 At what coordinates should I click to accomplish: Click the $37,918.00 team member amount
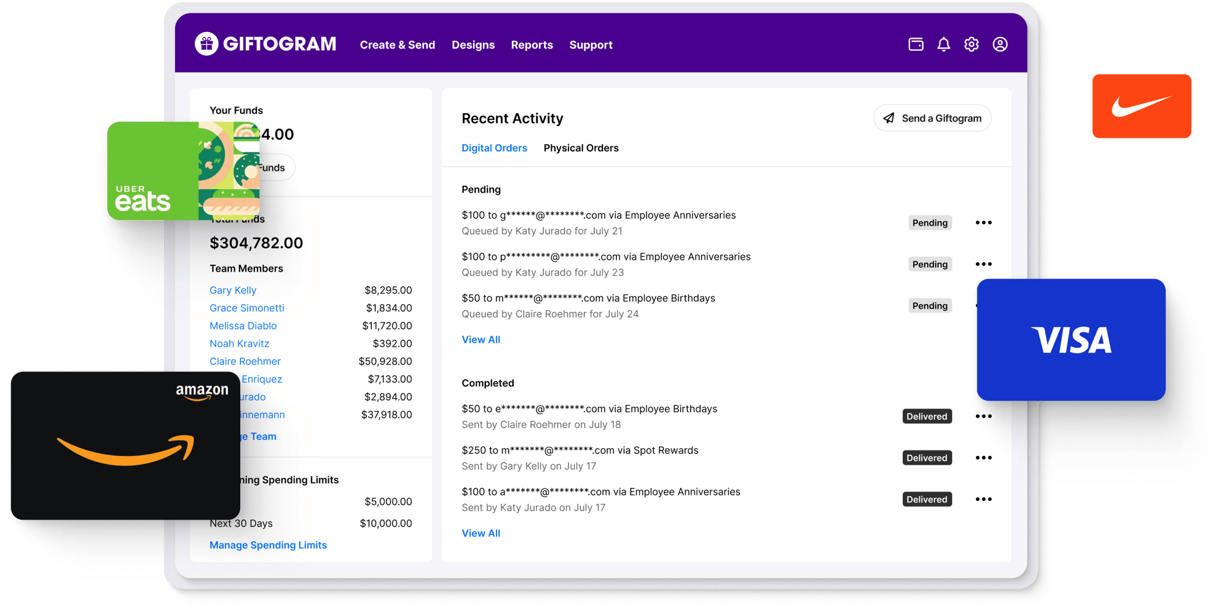pos(387,415)
